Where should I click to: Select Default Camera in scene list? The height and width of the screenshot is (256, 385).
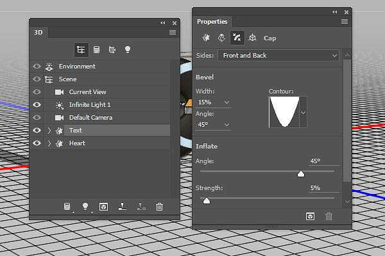point(90,118)
